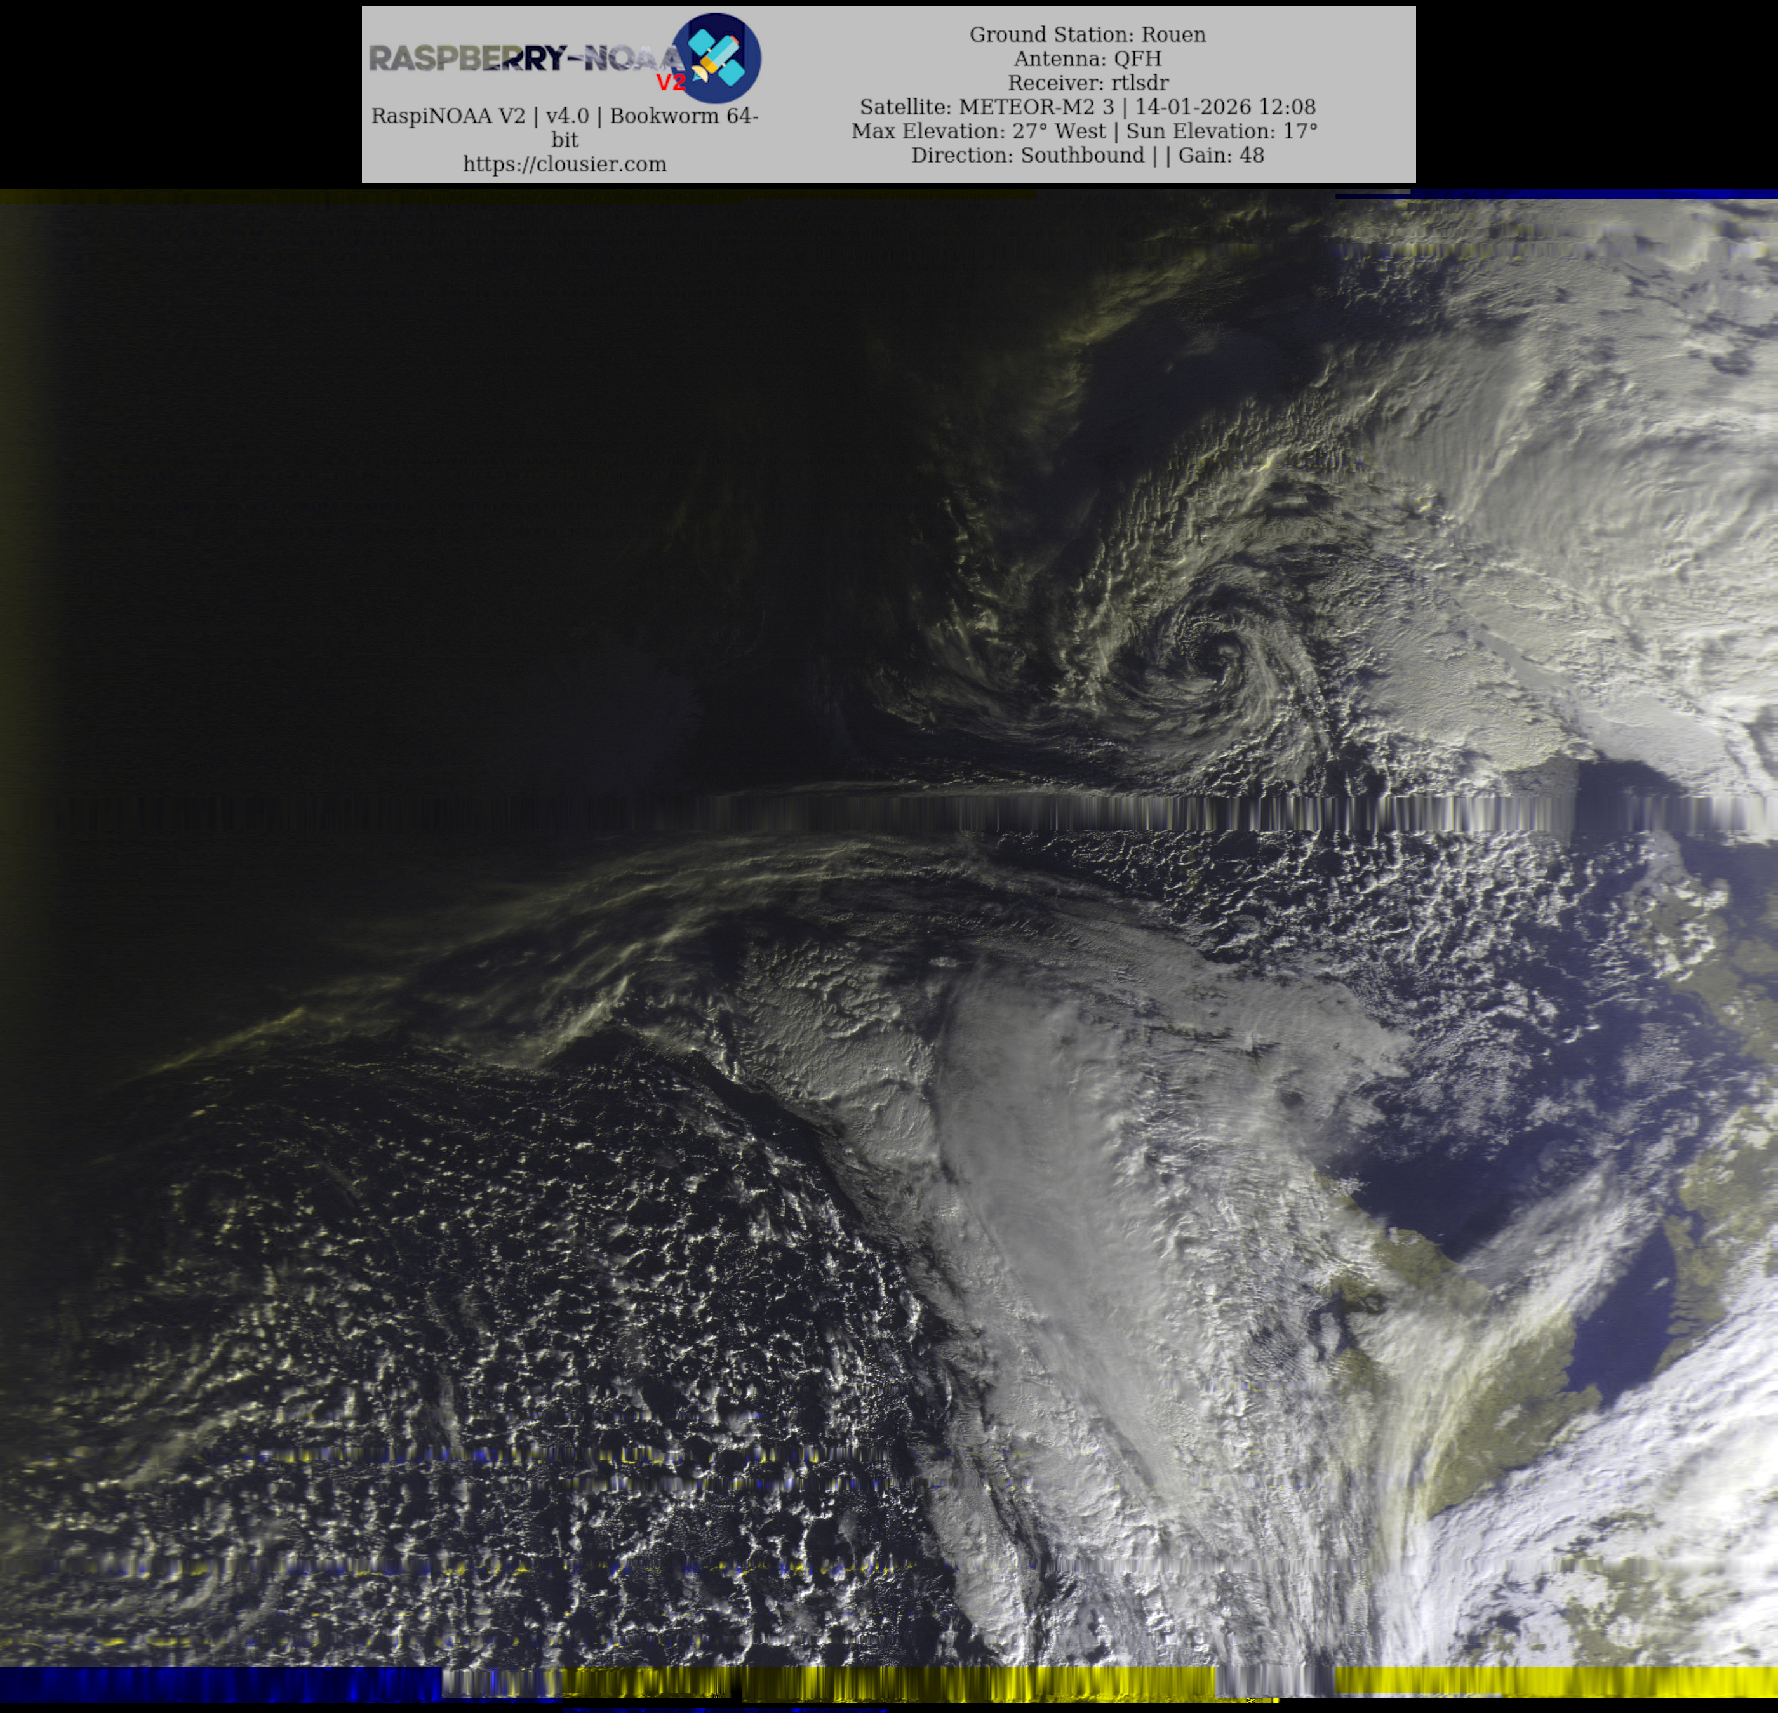Click the Receiver: rtlsdr label

tap(1086, 83)
